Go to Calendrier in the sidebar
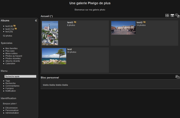The height and width of the screenshot is (118, 180). (x=11, y=64)
